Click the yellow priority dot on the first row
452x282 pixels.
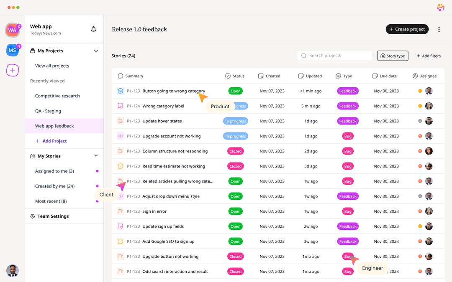pos(419,91)
